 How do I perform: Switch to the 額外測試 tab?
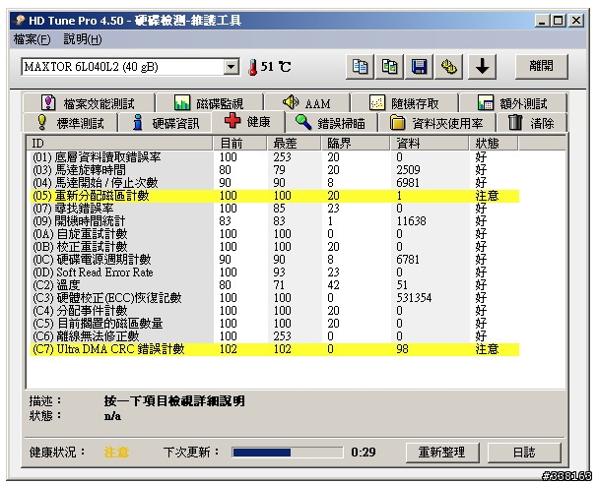point(513,103)
